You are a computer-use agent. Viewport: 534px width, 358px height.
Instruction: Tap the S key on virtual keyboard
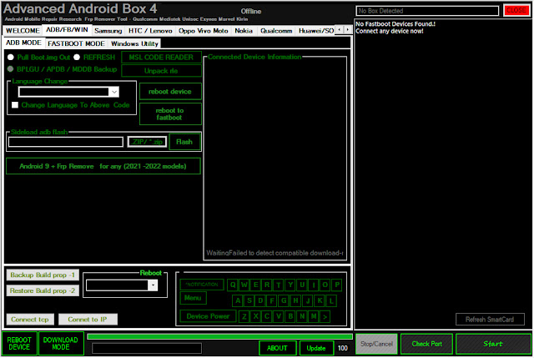249,300
